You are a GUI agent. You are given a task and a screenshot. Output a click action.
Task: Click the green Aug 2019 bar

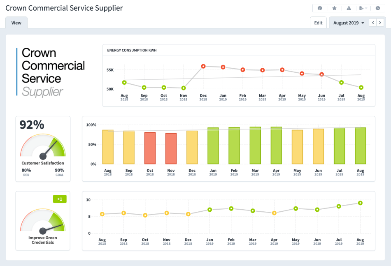click(x=360, y=146)
